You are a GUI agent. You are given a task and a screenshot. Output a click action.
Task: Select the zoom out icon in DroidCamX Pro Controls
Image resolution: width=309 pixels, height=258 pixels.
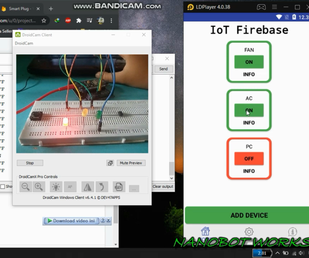[x=25, y=187]
